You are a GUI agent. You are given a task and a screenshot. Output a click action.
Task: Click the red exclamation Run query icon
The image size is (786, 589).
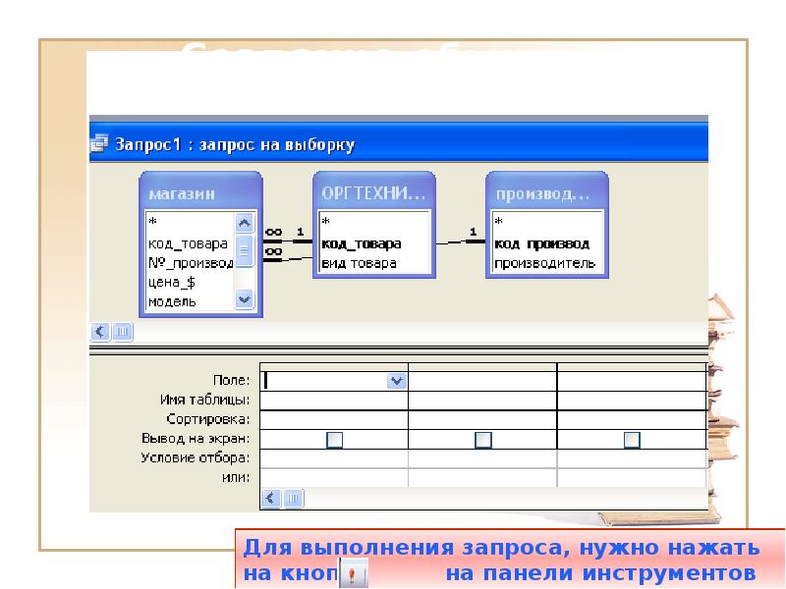353,574
